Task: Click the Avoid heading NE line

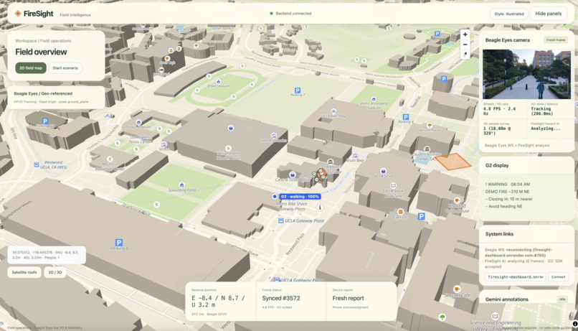Action: (504, 206)
